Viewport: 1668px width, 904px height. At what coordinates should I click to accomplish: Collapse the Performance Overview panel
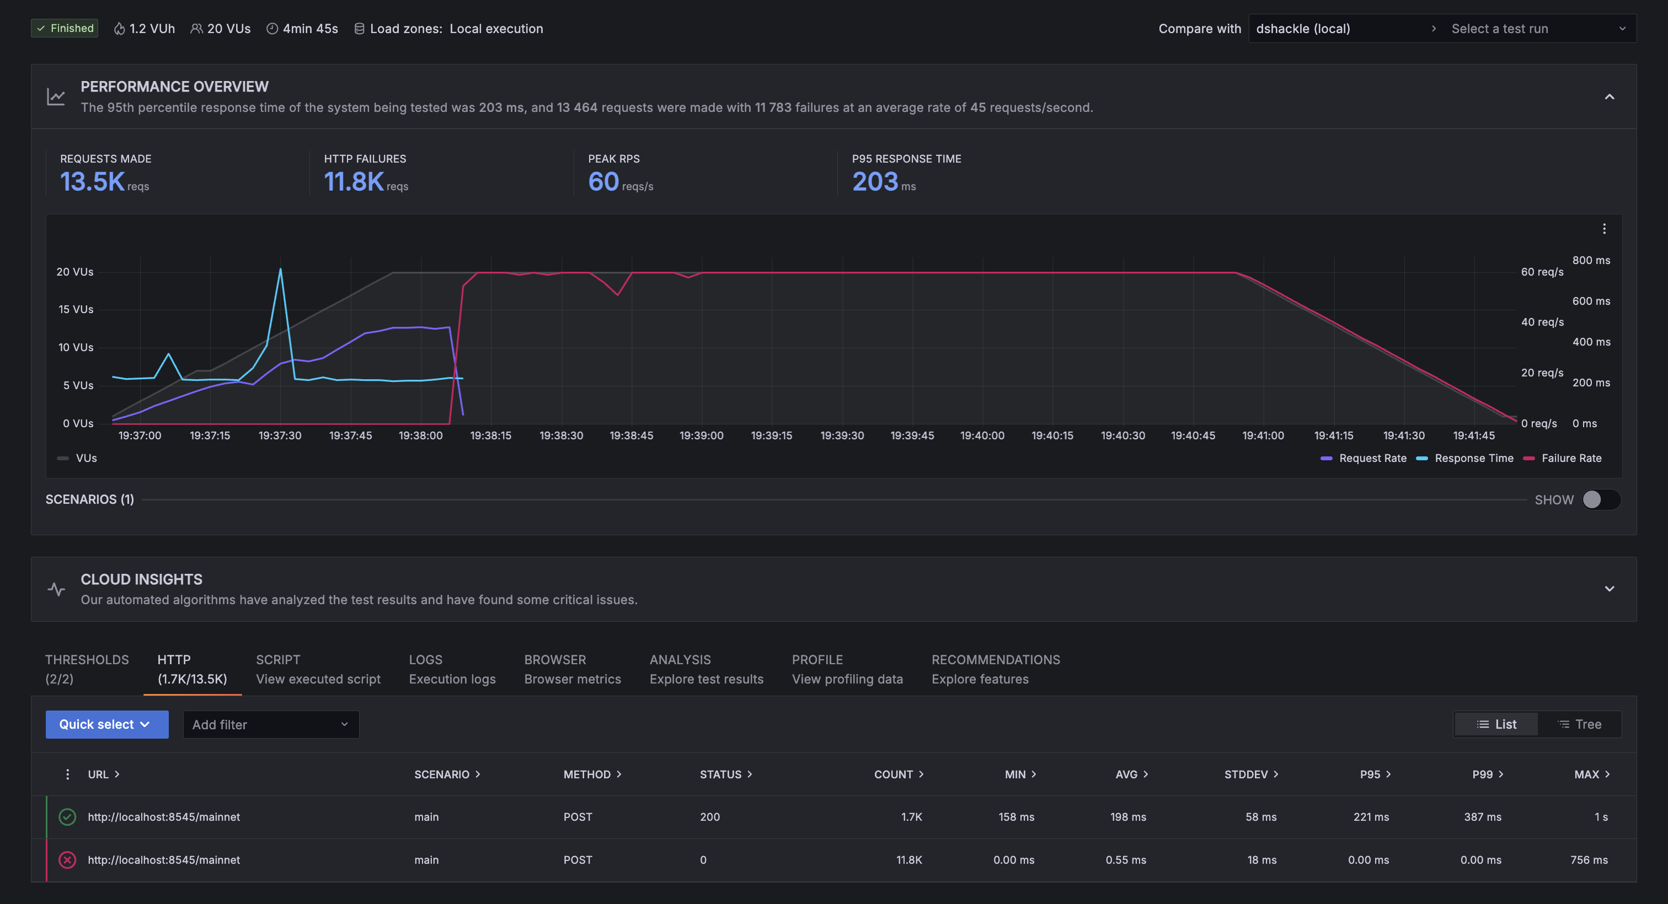click(1609, 97)
